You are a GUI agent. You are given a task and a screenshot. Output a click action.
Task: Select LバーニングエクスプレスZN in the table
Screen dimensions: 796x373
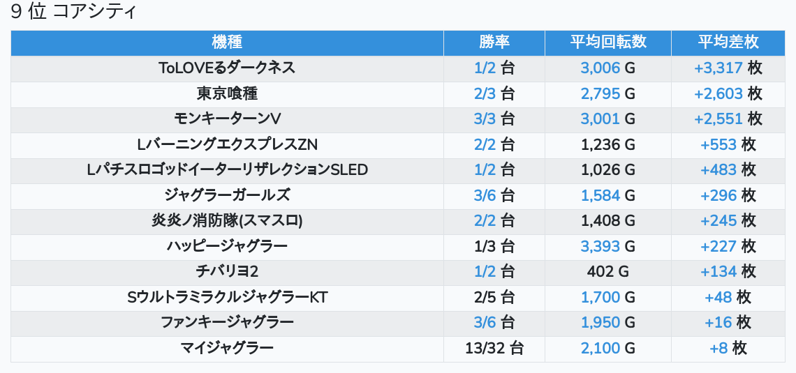pyautogui.click(x=227, y=145)
